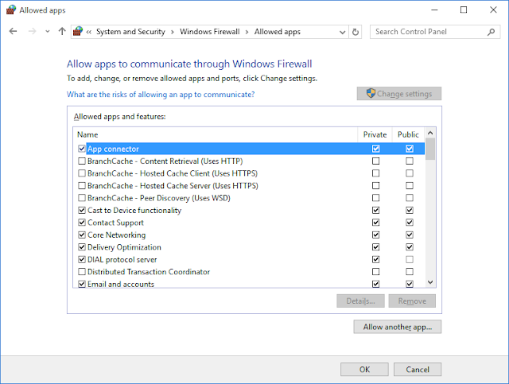Toggle Email and accounts Public checkbox
Screen dimensions: 509x384
pos(410,284)
